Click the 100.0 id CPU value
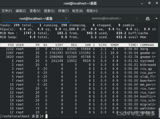 coord(74,29)
